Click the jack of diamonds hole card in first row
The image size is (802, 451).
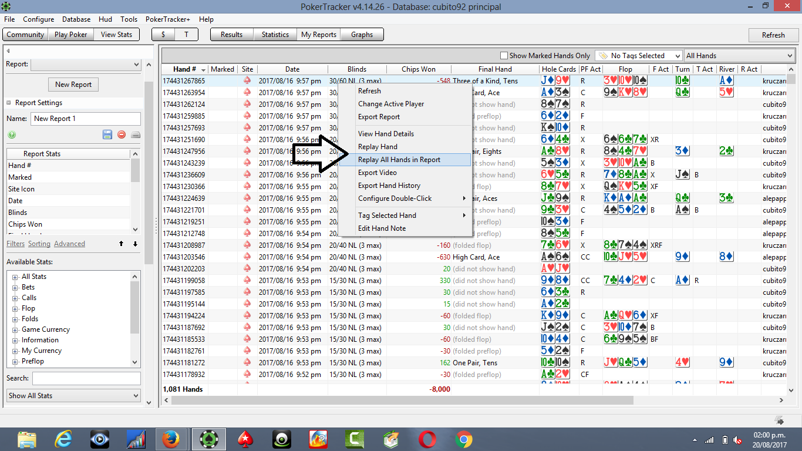coord(548,80)
